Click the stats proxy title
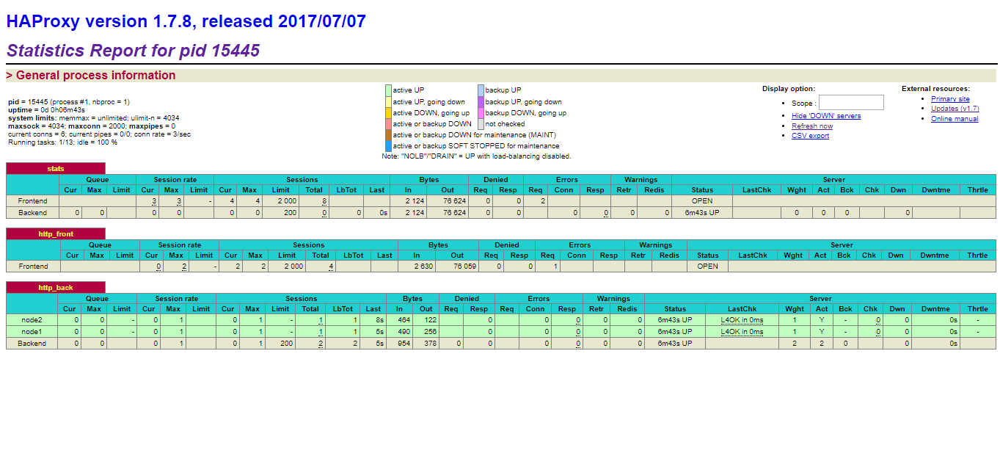This screenshot has height=453, width=1000. [56, 169]
